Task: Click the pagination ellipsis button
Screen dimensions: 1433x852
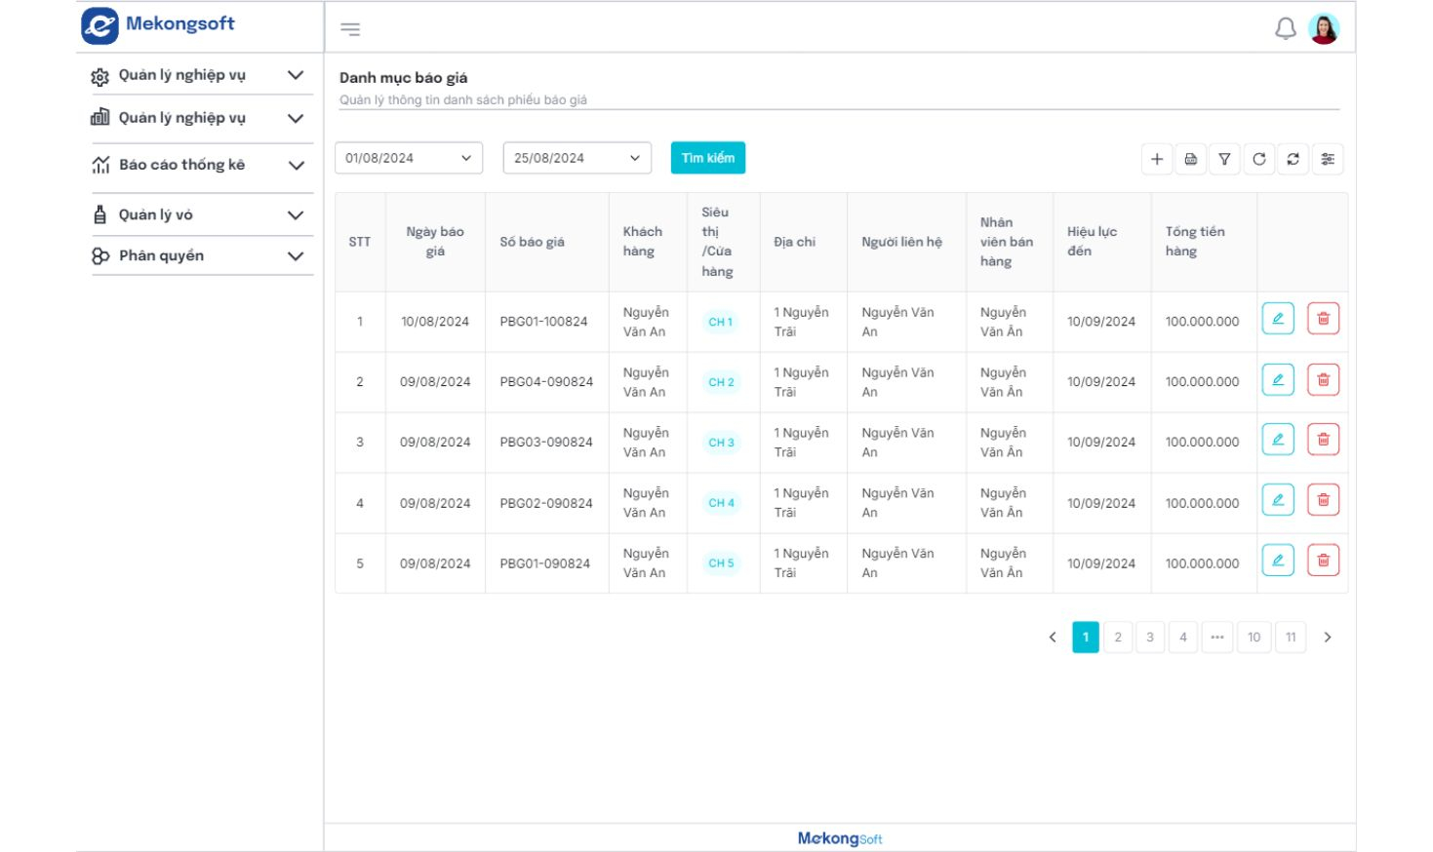Action: pyautogui.click(x=1217, y=638)
